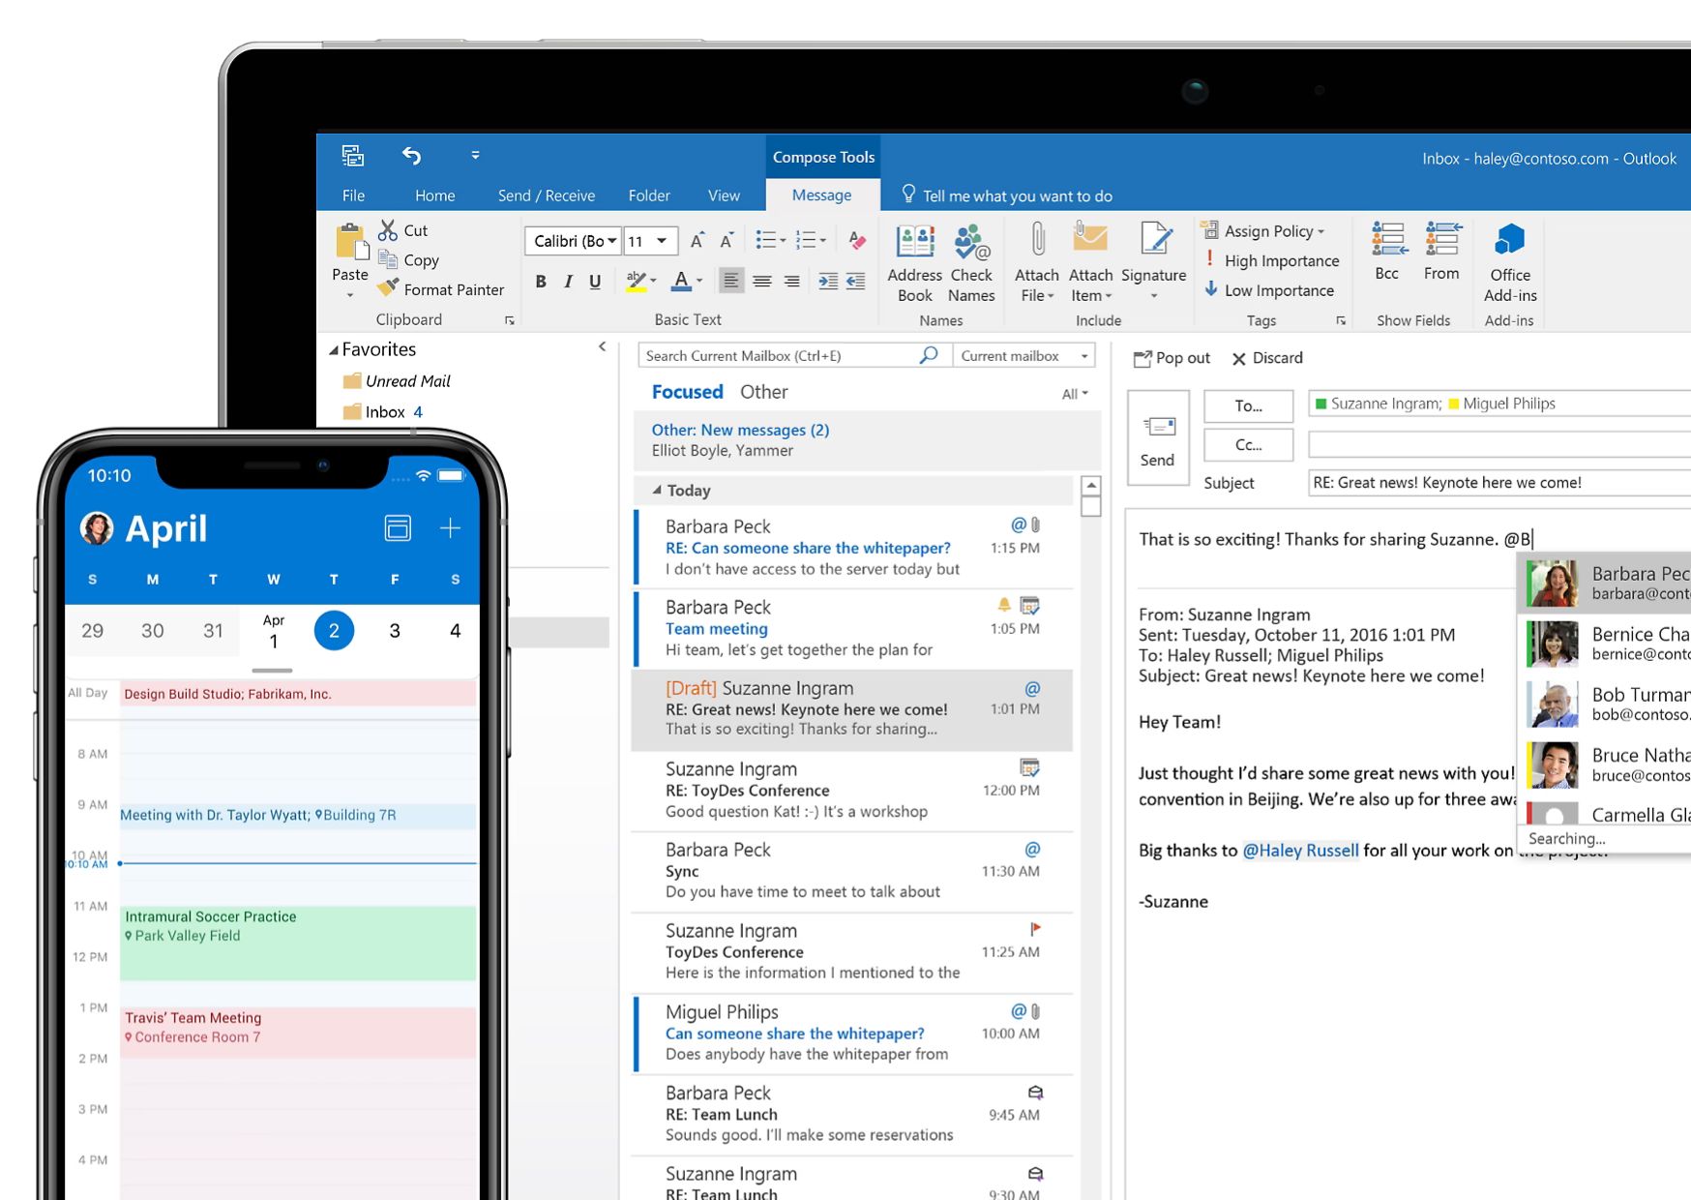The width and height of the screenshot is (1691, 1200).
Task: Expand the Tags group dialog launcher
Action: pos(1341,320)
